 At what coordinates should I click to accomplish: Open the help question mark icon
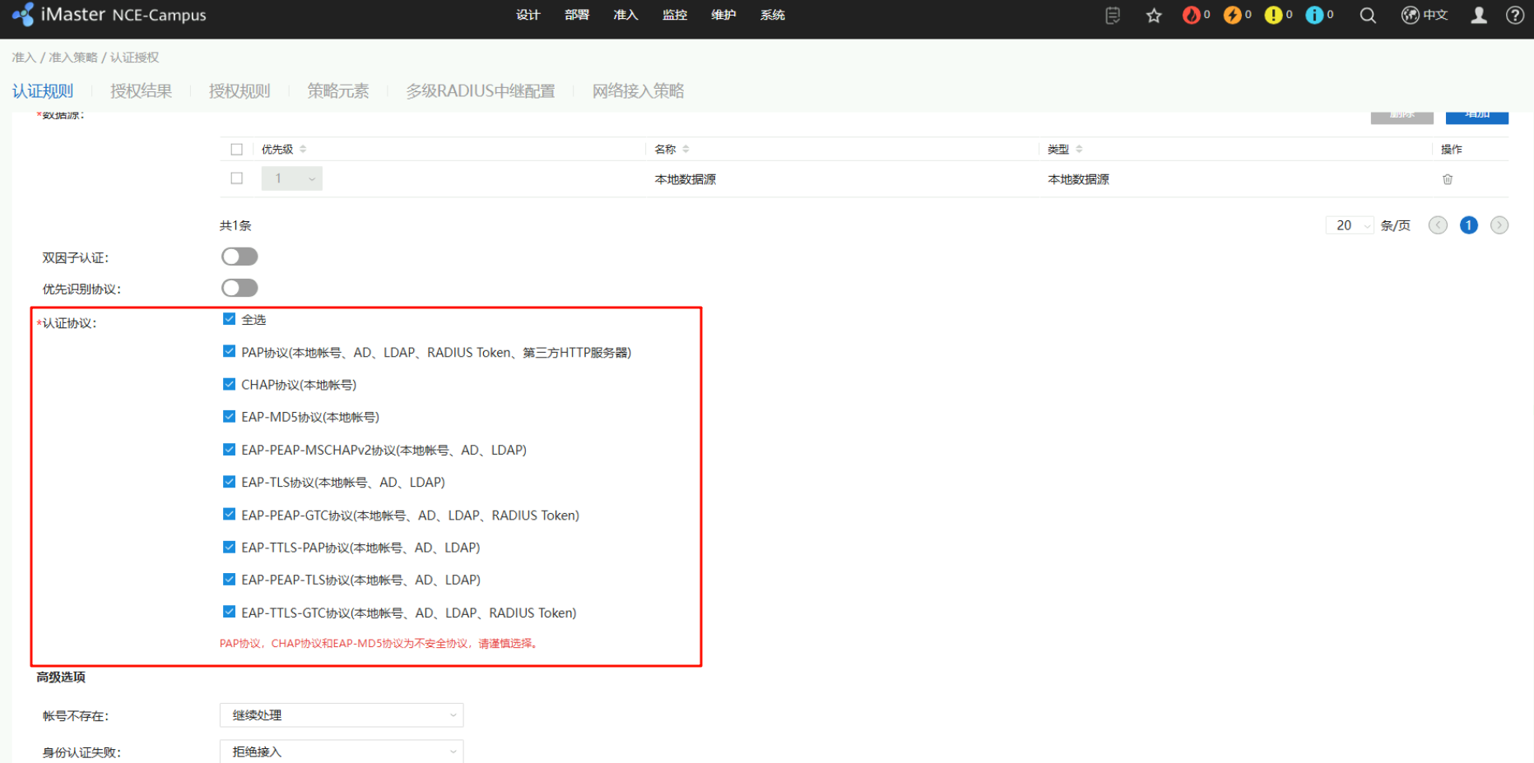pos(1515,16)
